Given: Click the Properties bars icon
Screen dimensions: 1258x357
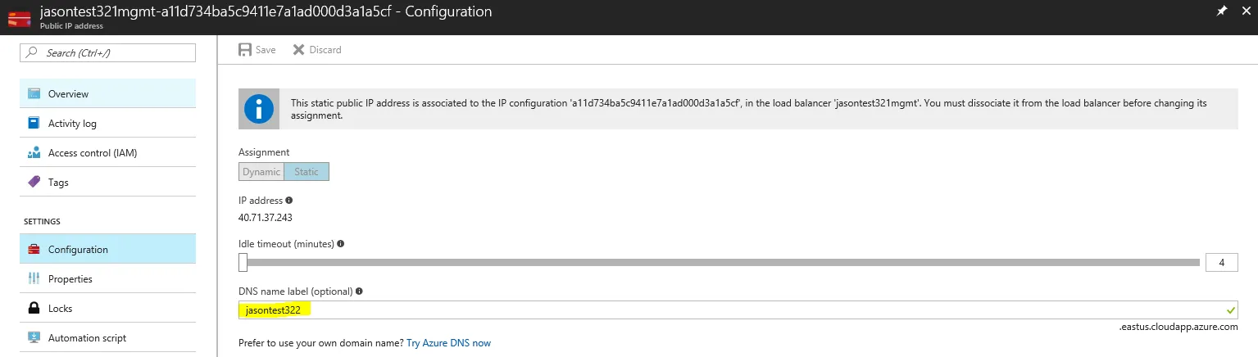Looking at the screenshot, I should point(34,278).
